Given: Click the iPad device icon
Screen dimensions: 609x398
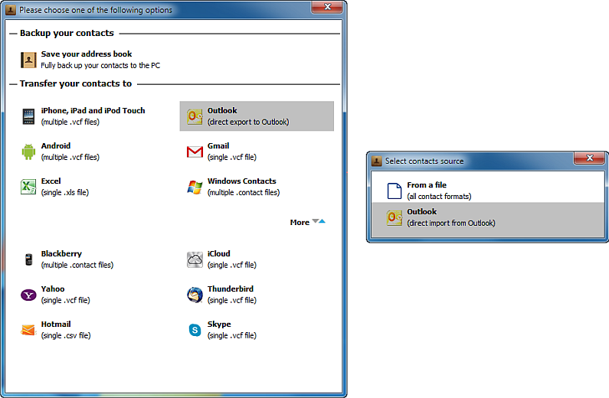Looking at the screenshot, I should pyautogui.click(x=28, y=116).
